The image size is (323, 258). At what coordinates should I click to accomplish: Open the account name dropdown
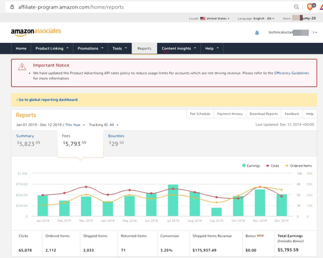tap(293, 32)
